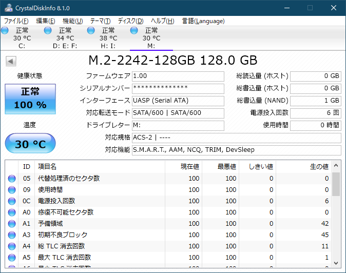Viewport: 346px width, 273px height.
Task: Click the SMART list scroll up arrow
Action: (336, 165)
